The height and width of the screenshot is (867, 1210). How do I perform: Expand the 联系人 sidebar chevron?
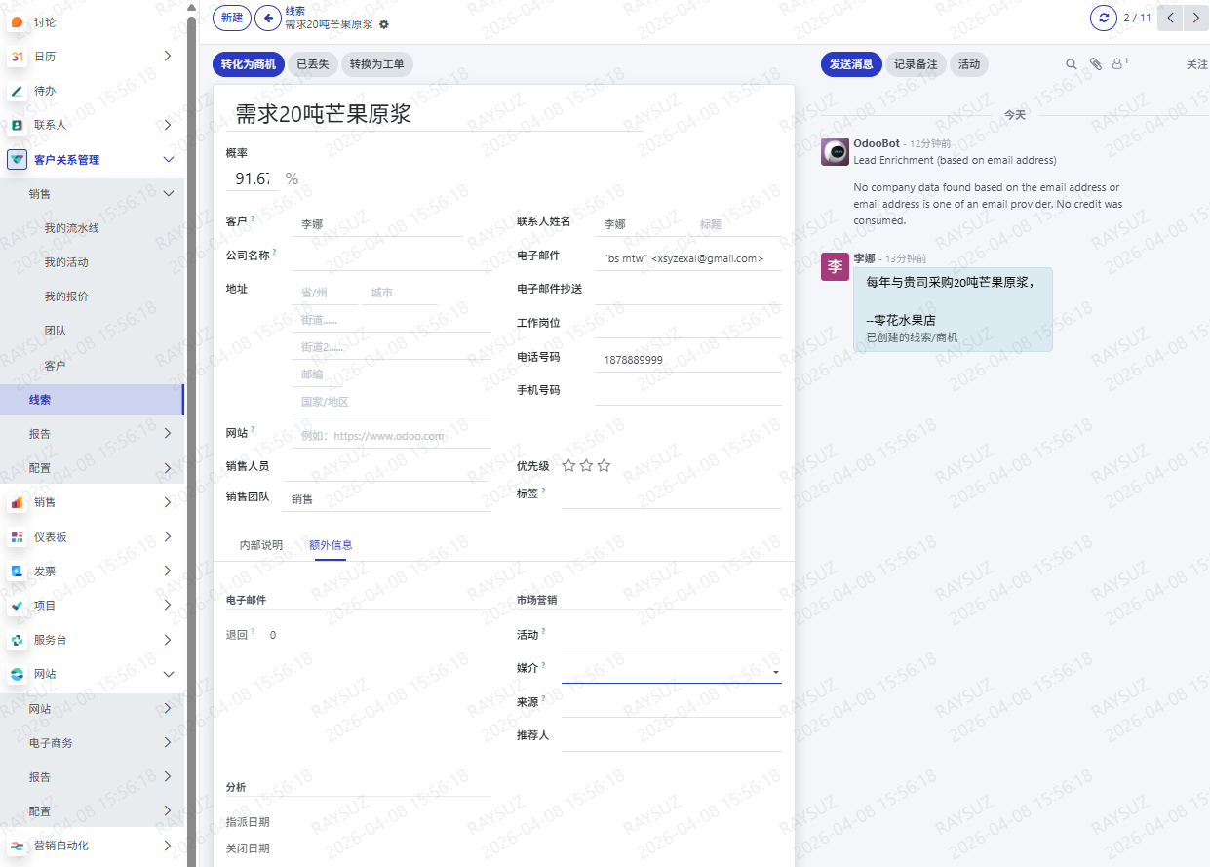click(x=168, y=125)
